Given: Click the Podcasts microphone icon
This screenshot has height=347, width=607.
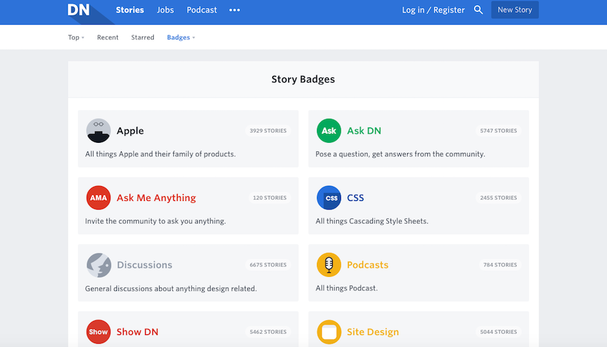Looking at the screenshot, I should [329, 265].
